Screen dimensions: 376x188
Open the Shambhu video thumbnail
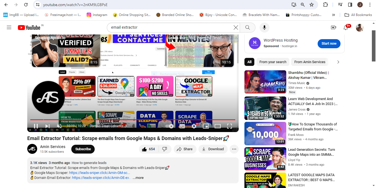pyautogui.click(x=265, y=82)
